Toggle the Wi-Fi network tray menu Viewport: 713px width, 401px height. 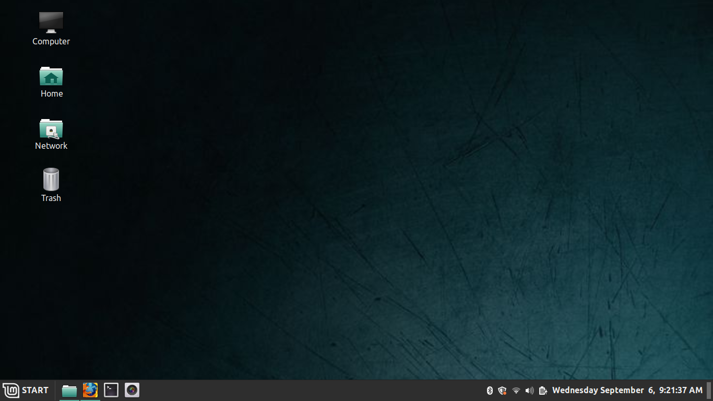point(516,391)
